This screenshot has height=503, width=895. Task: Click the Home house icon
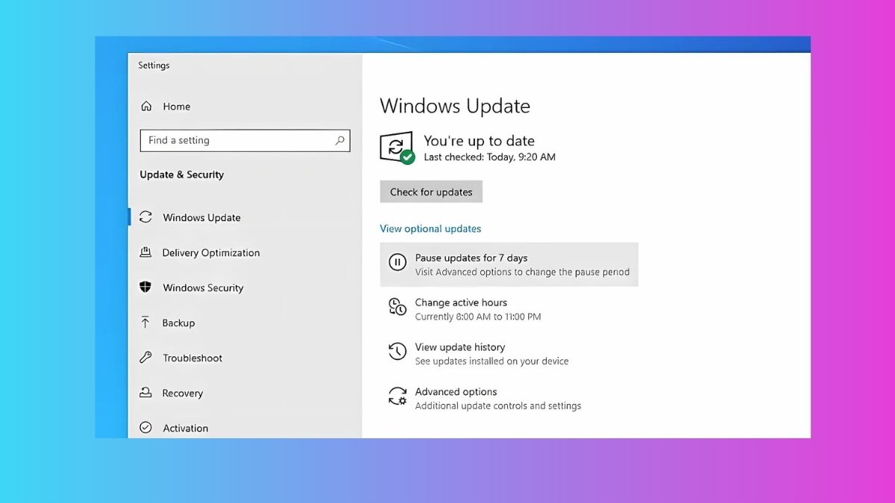(x=146, y=107)
